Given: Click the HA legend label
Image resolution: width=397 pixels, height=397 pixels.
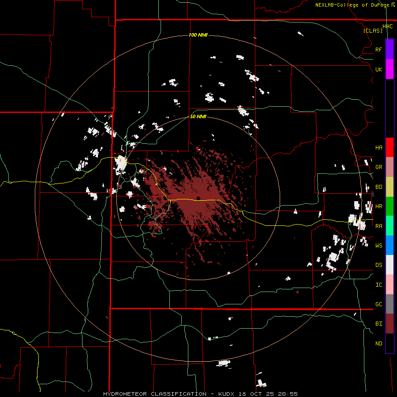Looking at the screenshot, I should tap(378, 148).
